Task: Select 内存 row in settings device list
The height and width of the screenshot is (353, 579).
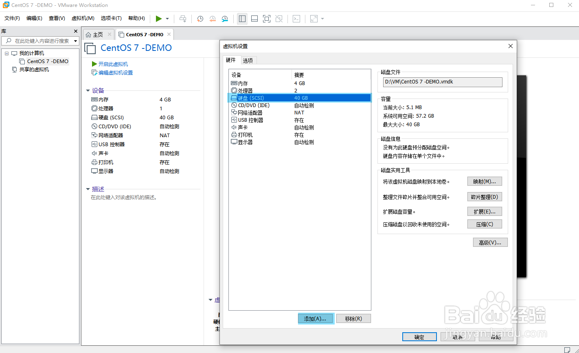Action: pyautogui.click(x=300, y=83)
